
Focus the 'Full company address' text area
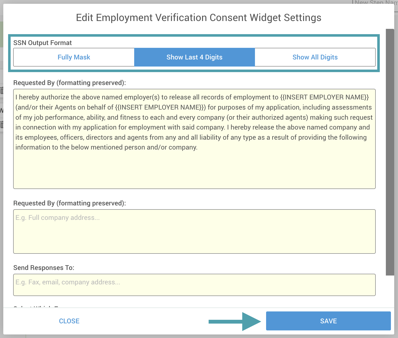[194, 231]
